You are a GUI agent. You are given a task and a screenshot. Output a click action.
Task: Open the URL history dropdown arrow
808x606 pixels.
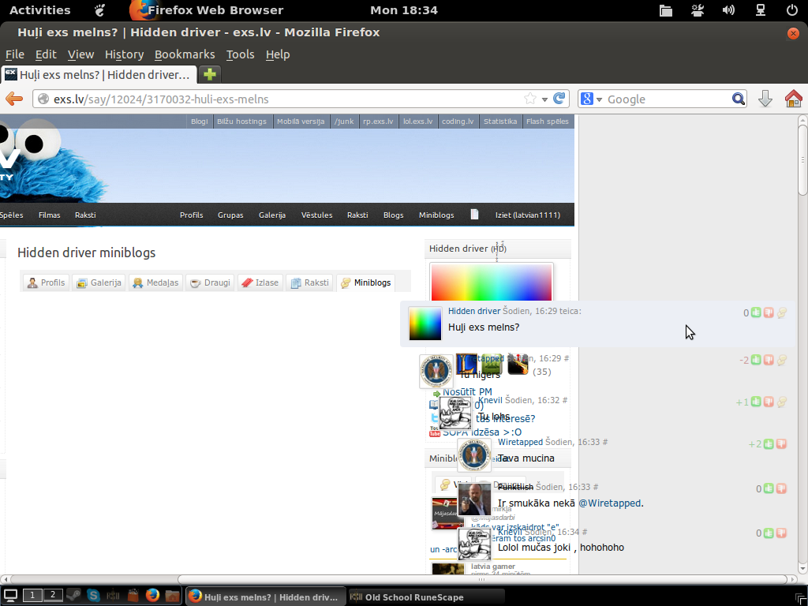[x=544, y=99]
